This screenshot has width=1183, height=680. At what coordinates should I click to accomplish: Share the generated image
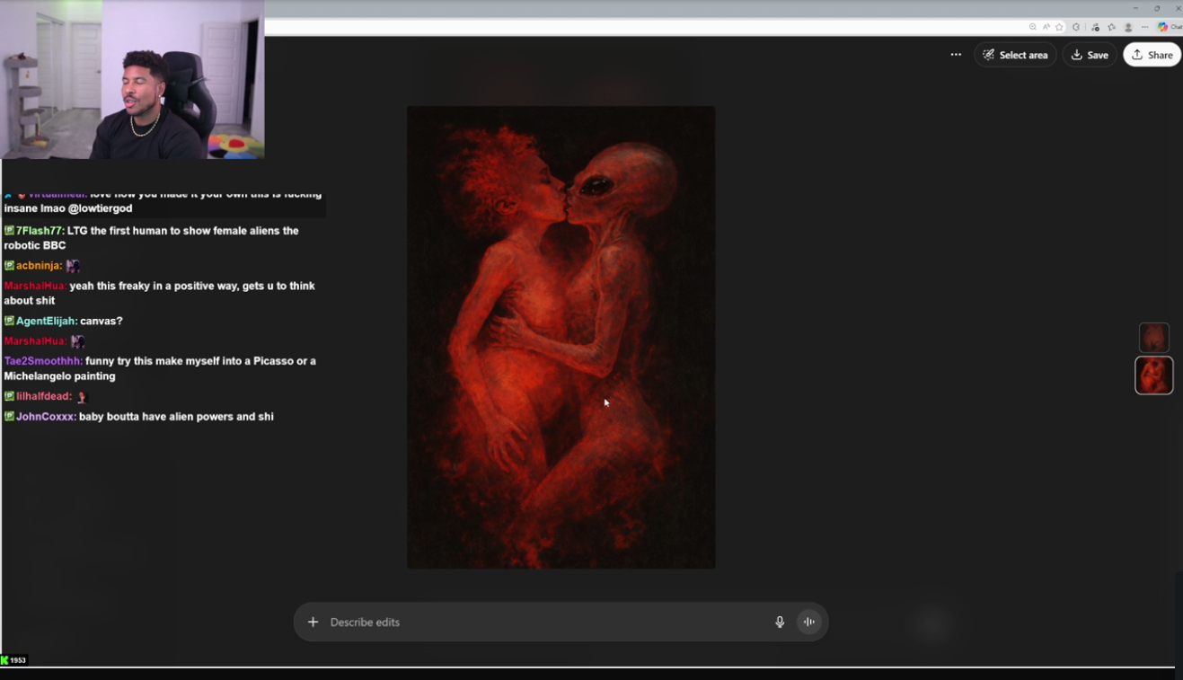pos(1152,55)
